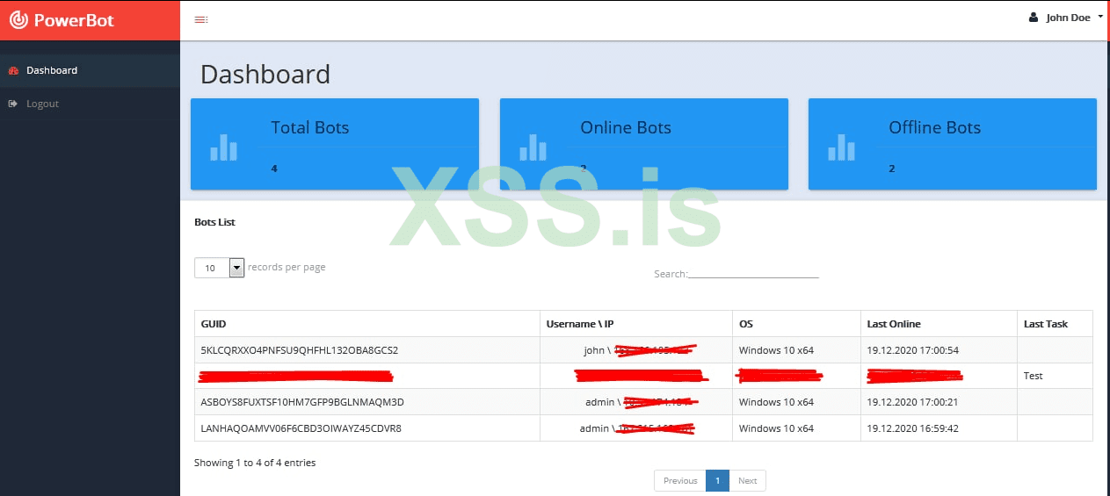Click the Total Bots card title
Screen dimensions: 1110x496
click(310, 127)
